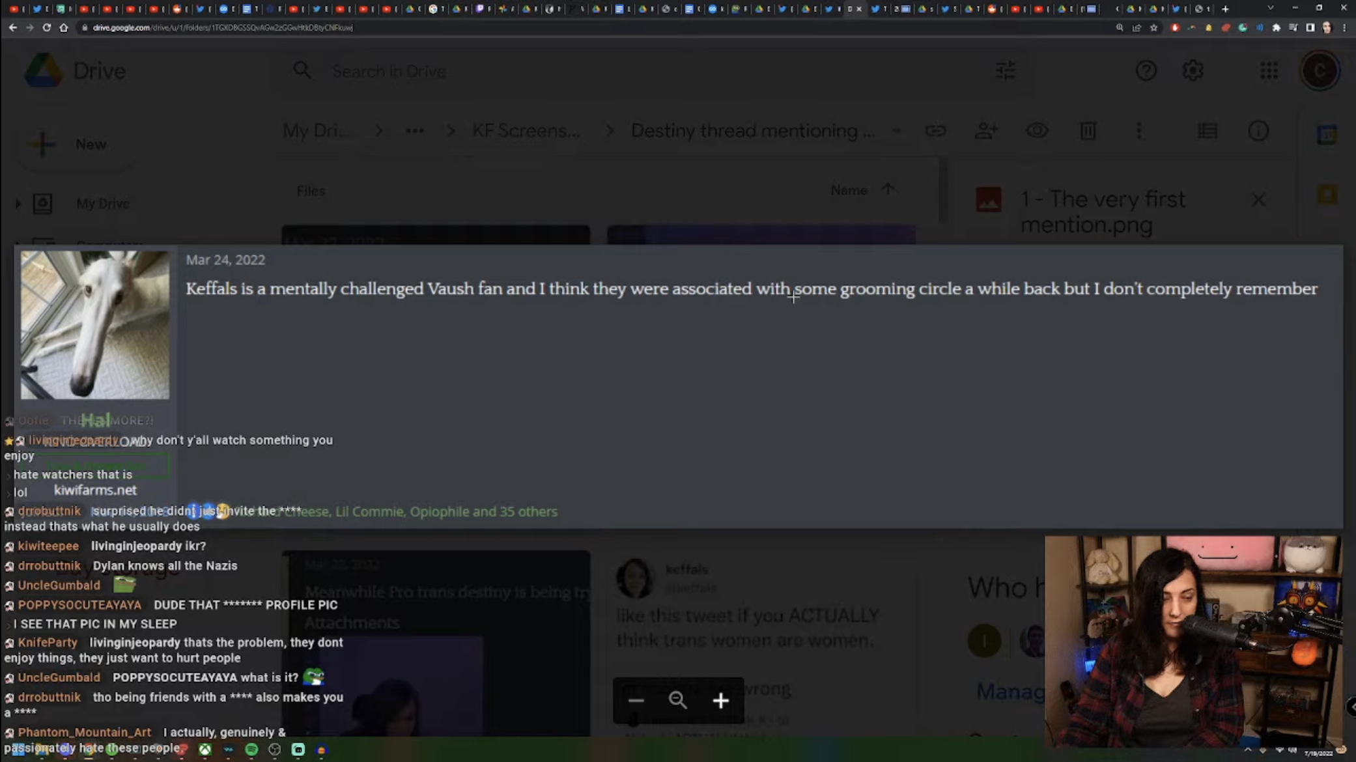The image size is (1356, 762).
Task: Open the browser home page icon
Action: point(63,27)
